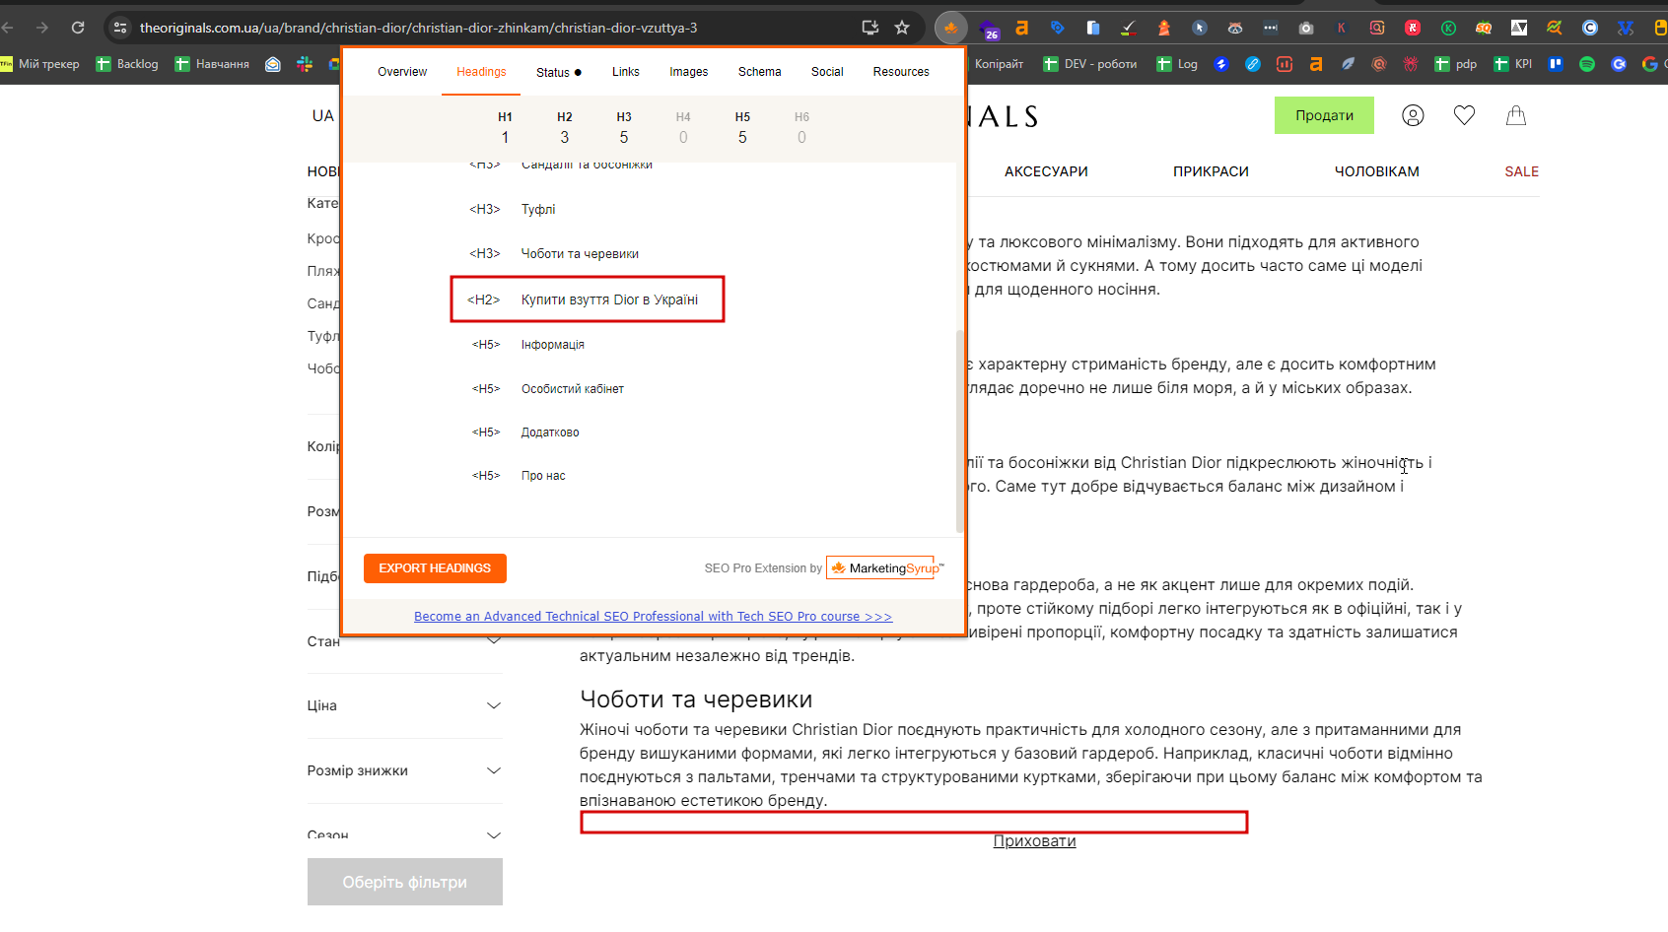This screenshot has height=932, width=1668.
Task: Open the АКСЕСУАРИ menu item
Action: pos(1046,171)
